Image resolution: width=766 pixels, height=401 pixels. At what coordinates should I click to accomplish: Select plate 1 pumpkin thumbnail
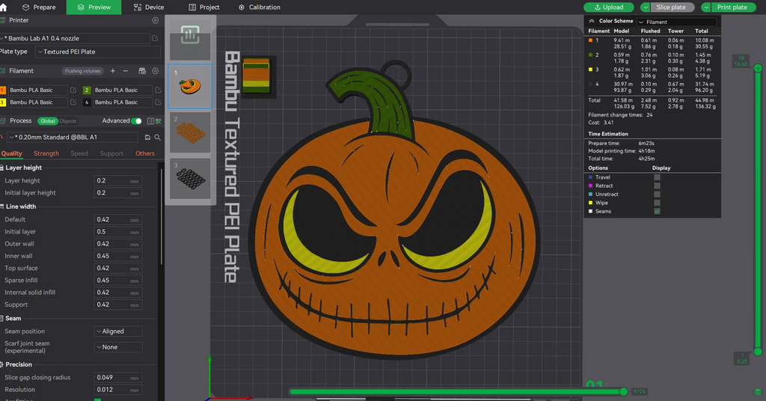click(x=190, y=87)
